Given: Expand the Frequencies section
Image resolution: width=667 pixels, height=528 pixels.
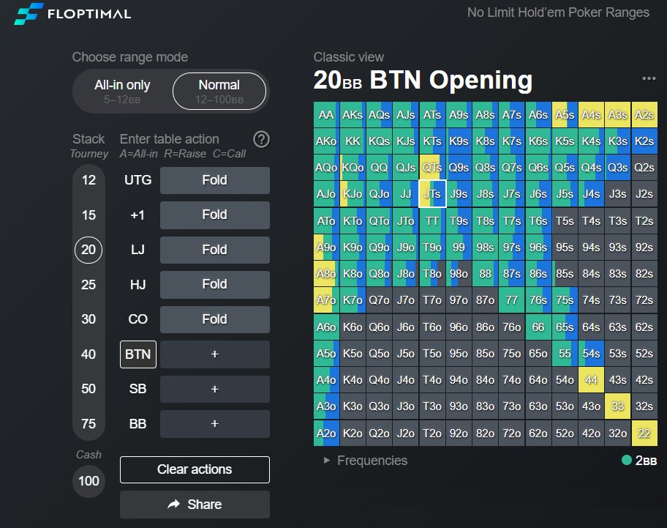Looking at the screenshot, I should tap(366, 461).
